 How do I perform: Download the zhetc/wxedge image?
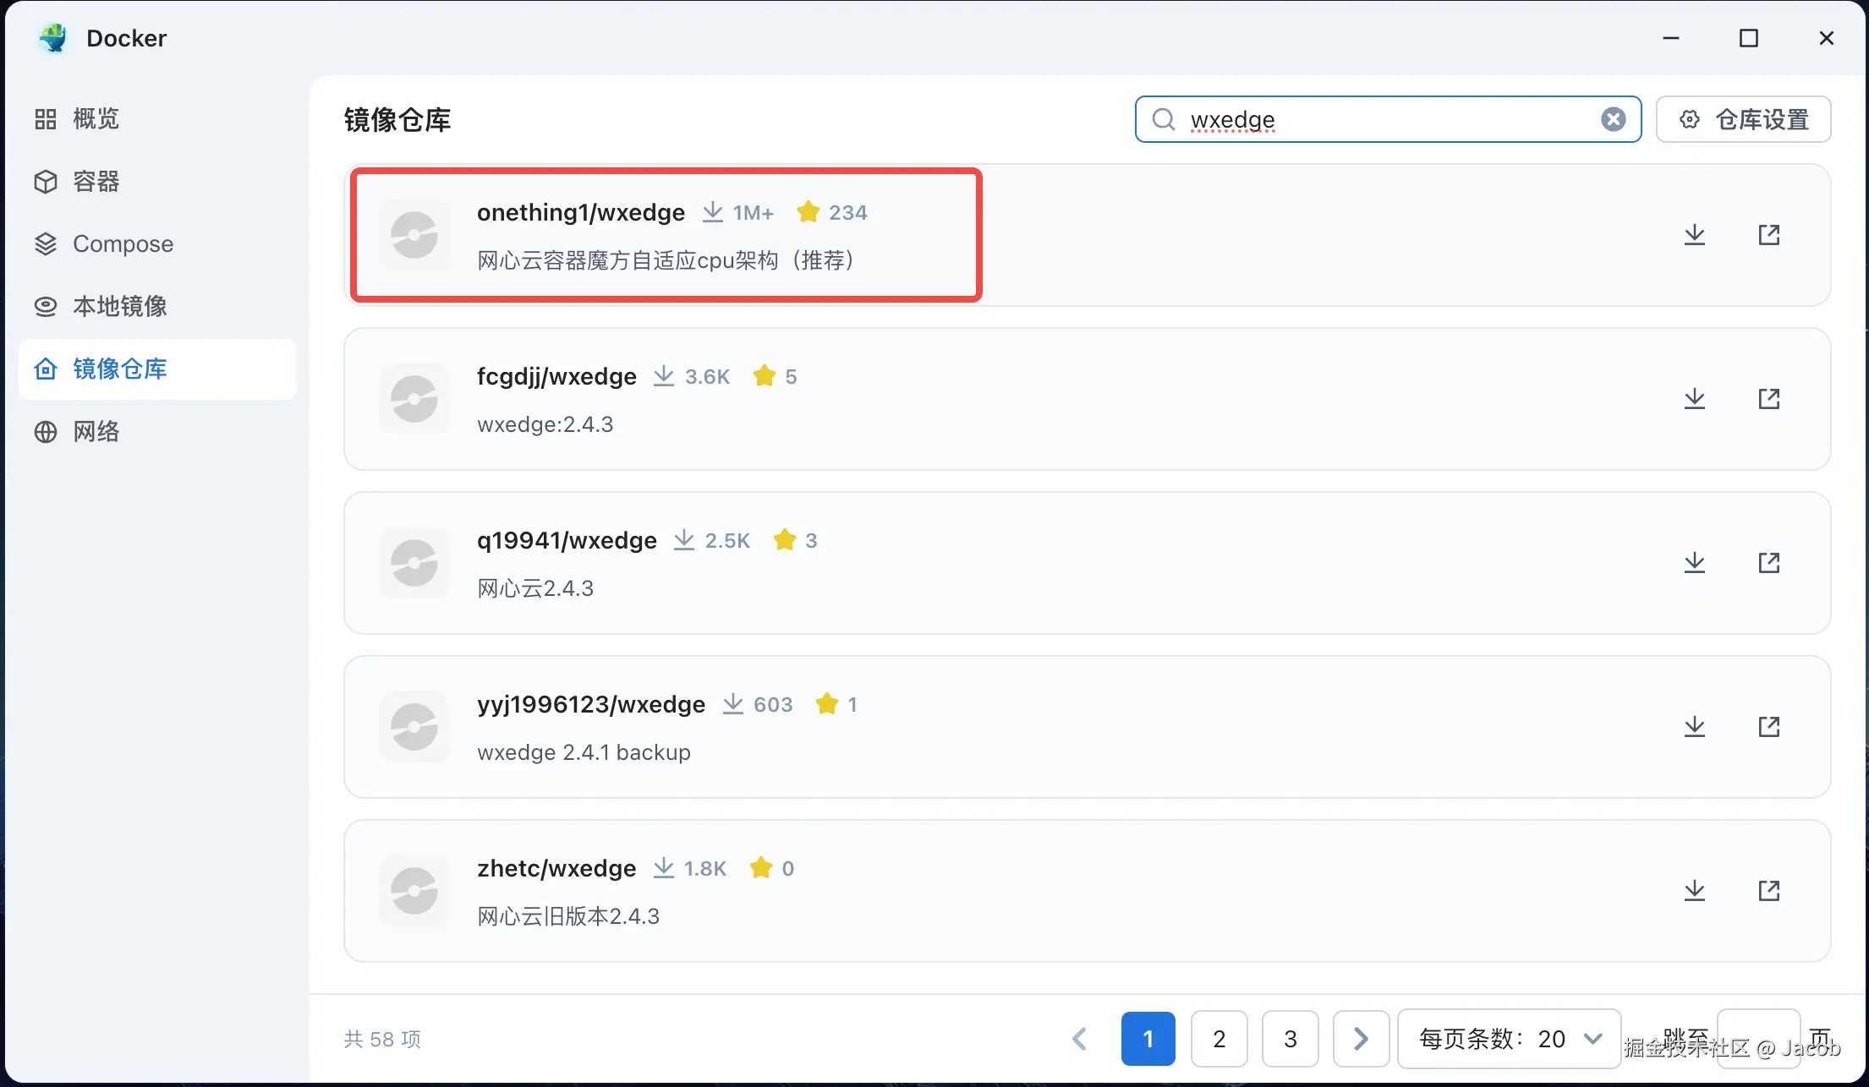(x=1694, y=891)
